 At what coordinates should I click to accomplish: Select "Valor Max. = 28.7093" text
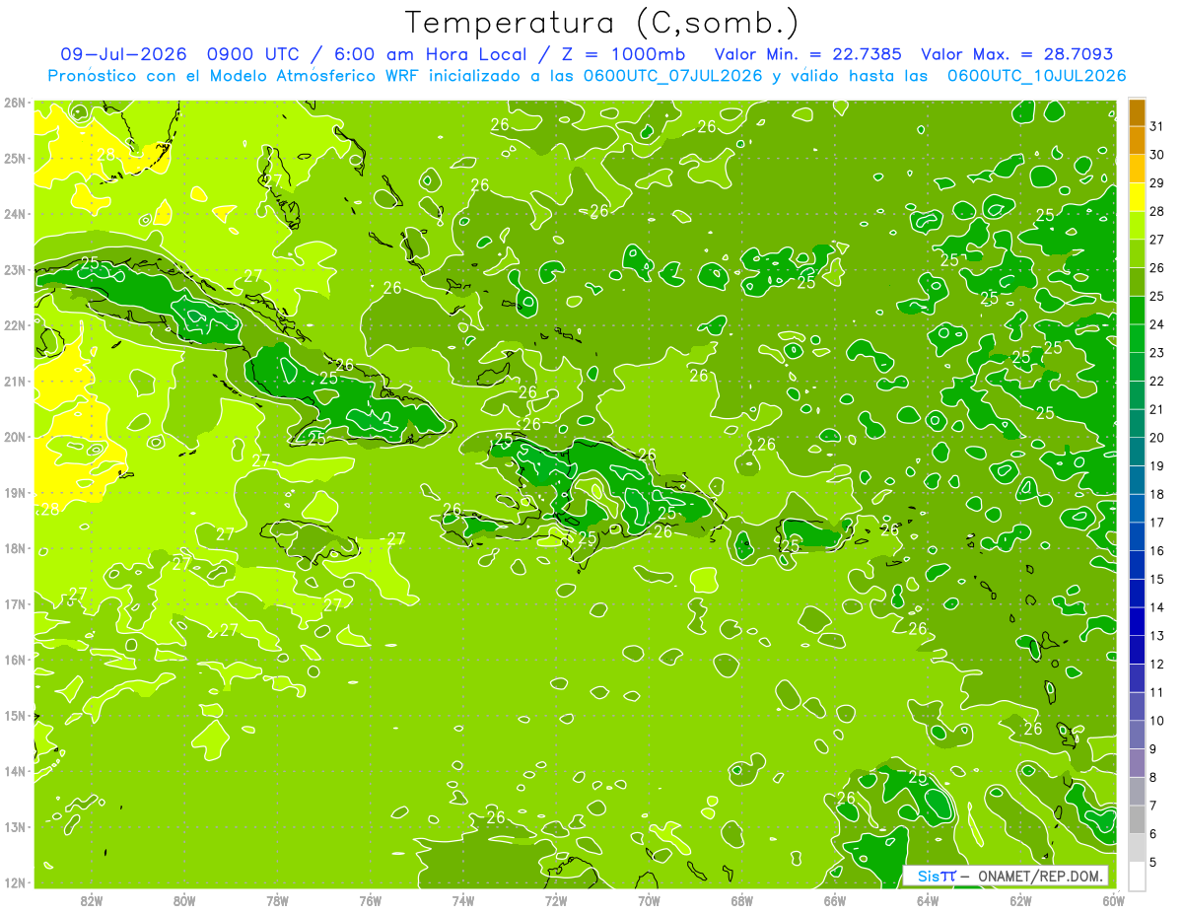(1016, 54)
